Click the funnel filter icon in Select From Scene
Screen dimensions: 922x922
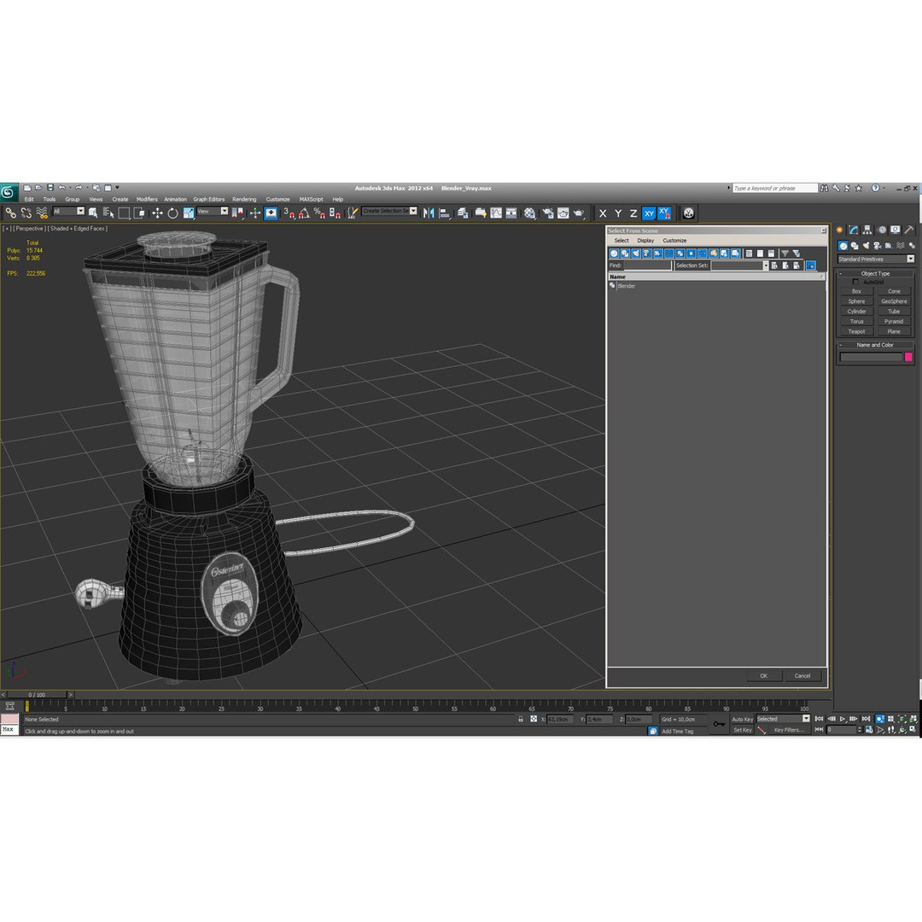tap(785, 254)
